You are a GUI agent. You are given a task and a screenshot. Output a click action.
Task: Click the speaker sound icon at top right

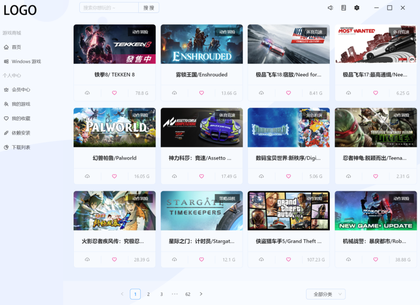pyautogui.click(x=330, y=7)
